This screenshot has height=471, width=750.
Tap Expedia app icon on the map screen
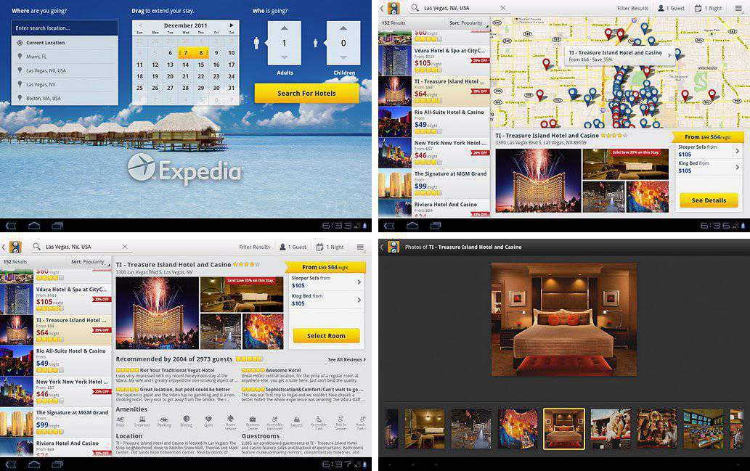click(394, 8)
